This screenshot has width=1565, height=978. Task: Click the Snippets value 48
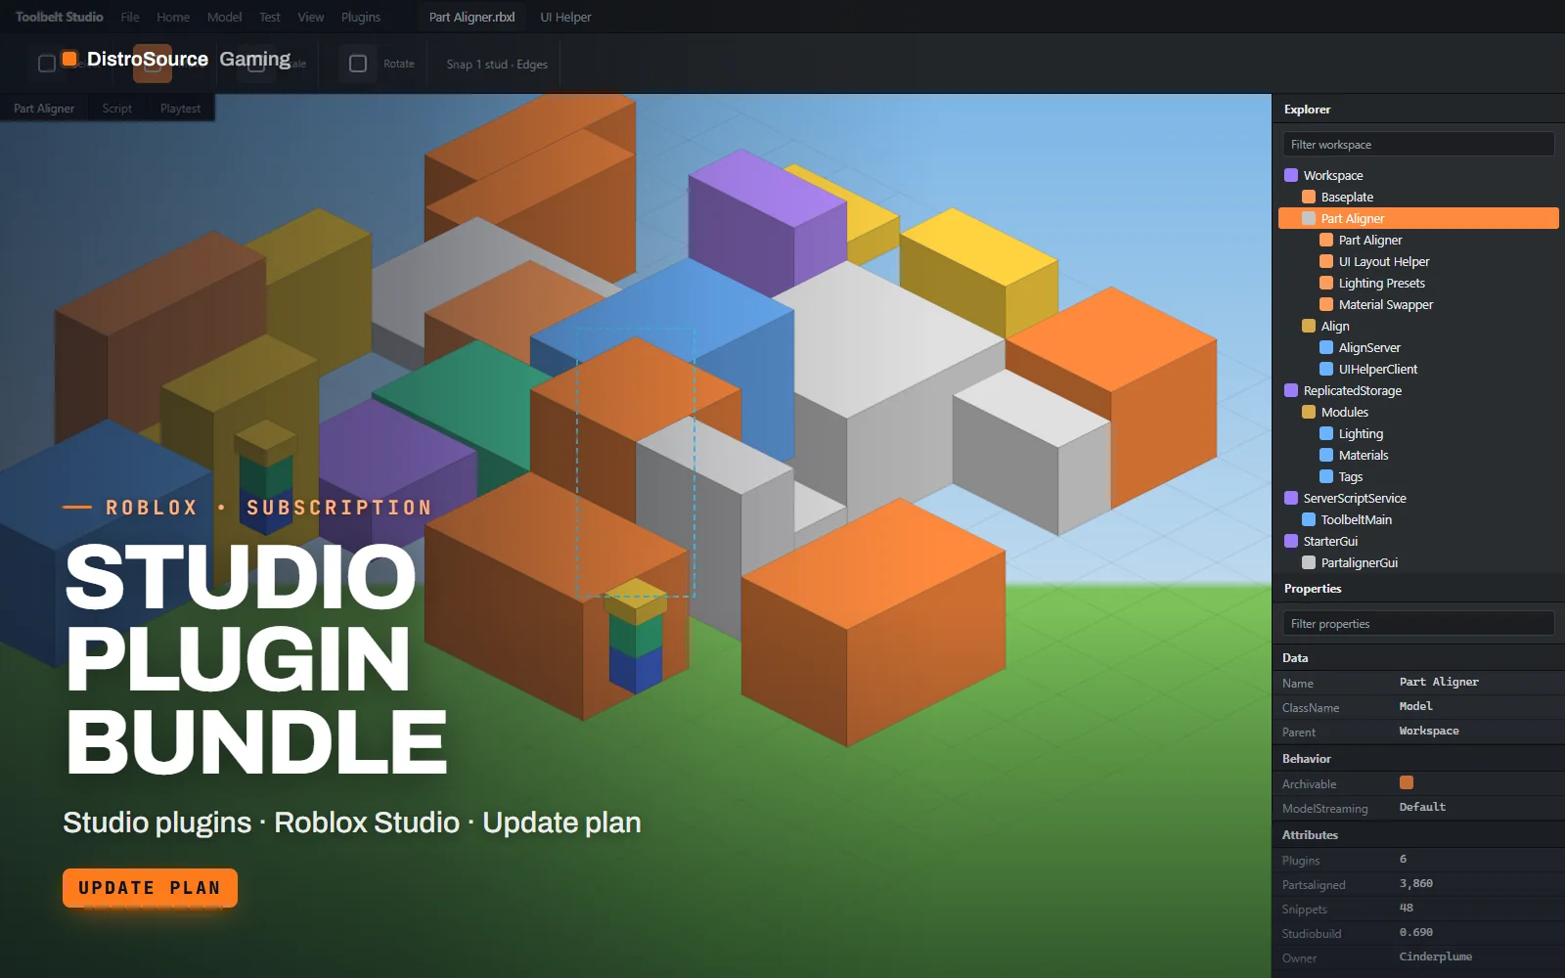tap(1406, 908)
